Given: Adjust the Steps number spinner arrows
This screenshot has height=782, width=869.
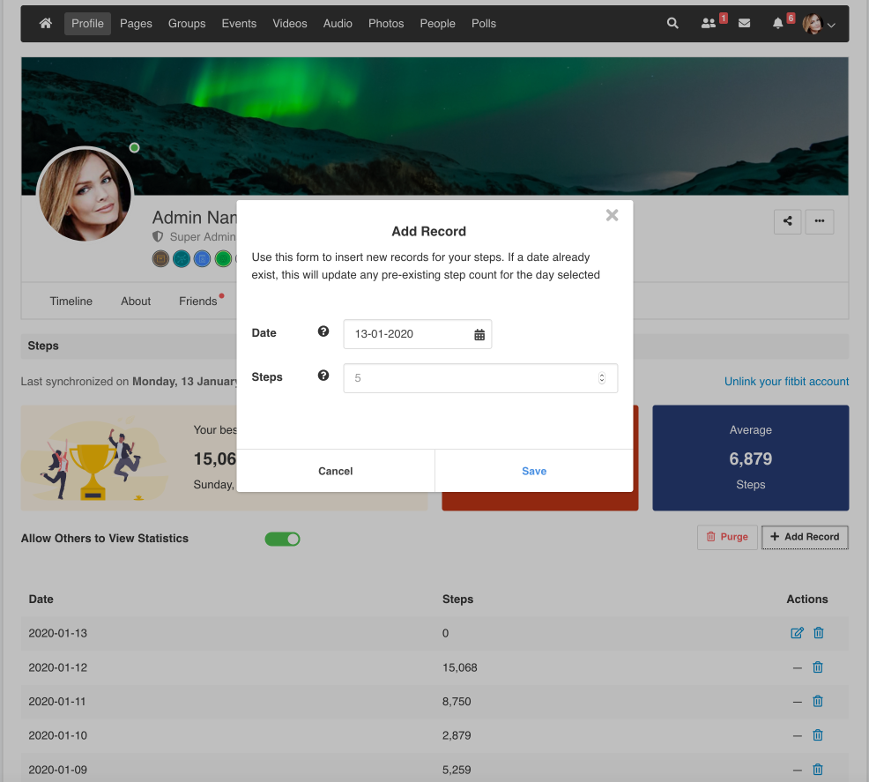Looking at the screenshot, I should (x=602, y=378).
